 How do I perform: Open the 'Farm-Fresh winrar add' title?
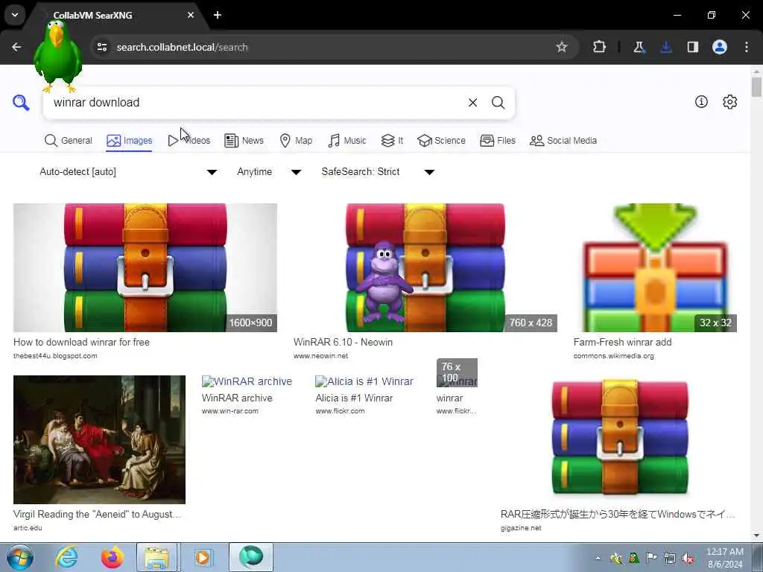pos(622,342)
